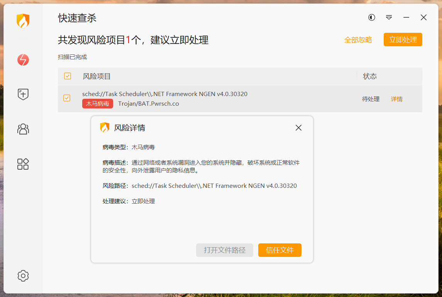
Task: Uncheck the .NET Framework NGEN risk item
Action: (x=67, y=98)
